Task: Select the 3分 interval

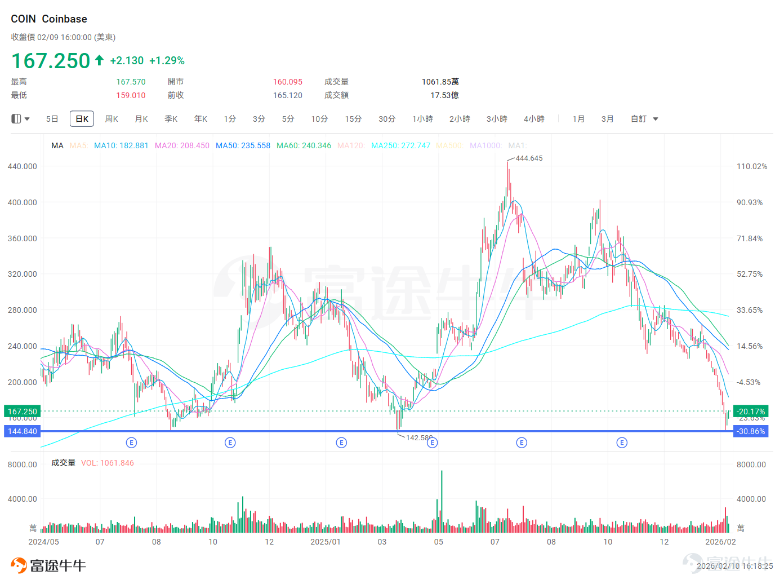Action: pyautogui.click(x=259, y=119)
